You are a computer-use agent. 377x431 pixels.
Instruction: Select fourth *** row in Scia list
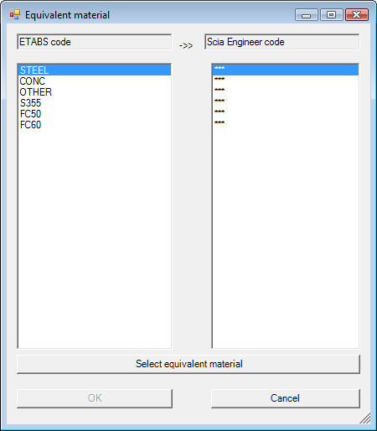286,103
